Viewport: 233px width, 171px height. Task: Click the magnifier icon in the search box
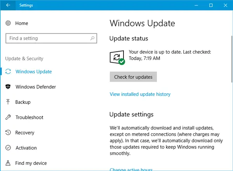tap(92, 38)
